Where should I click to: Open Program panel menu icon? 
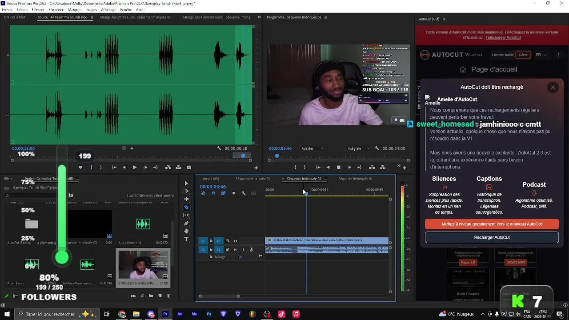pyautogui.click(x=325, y=17)
